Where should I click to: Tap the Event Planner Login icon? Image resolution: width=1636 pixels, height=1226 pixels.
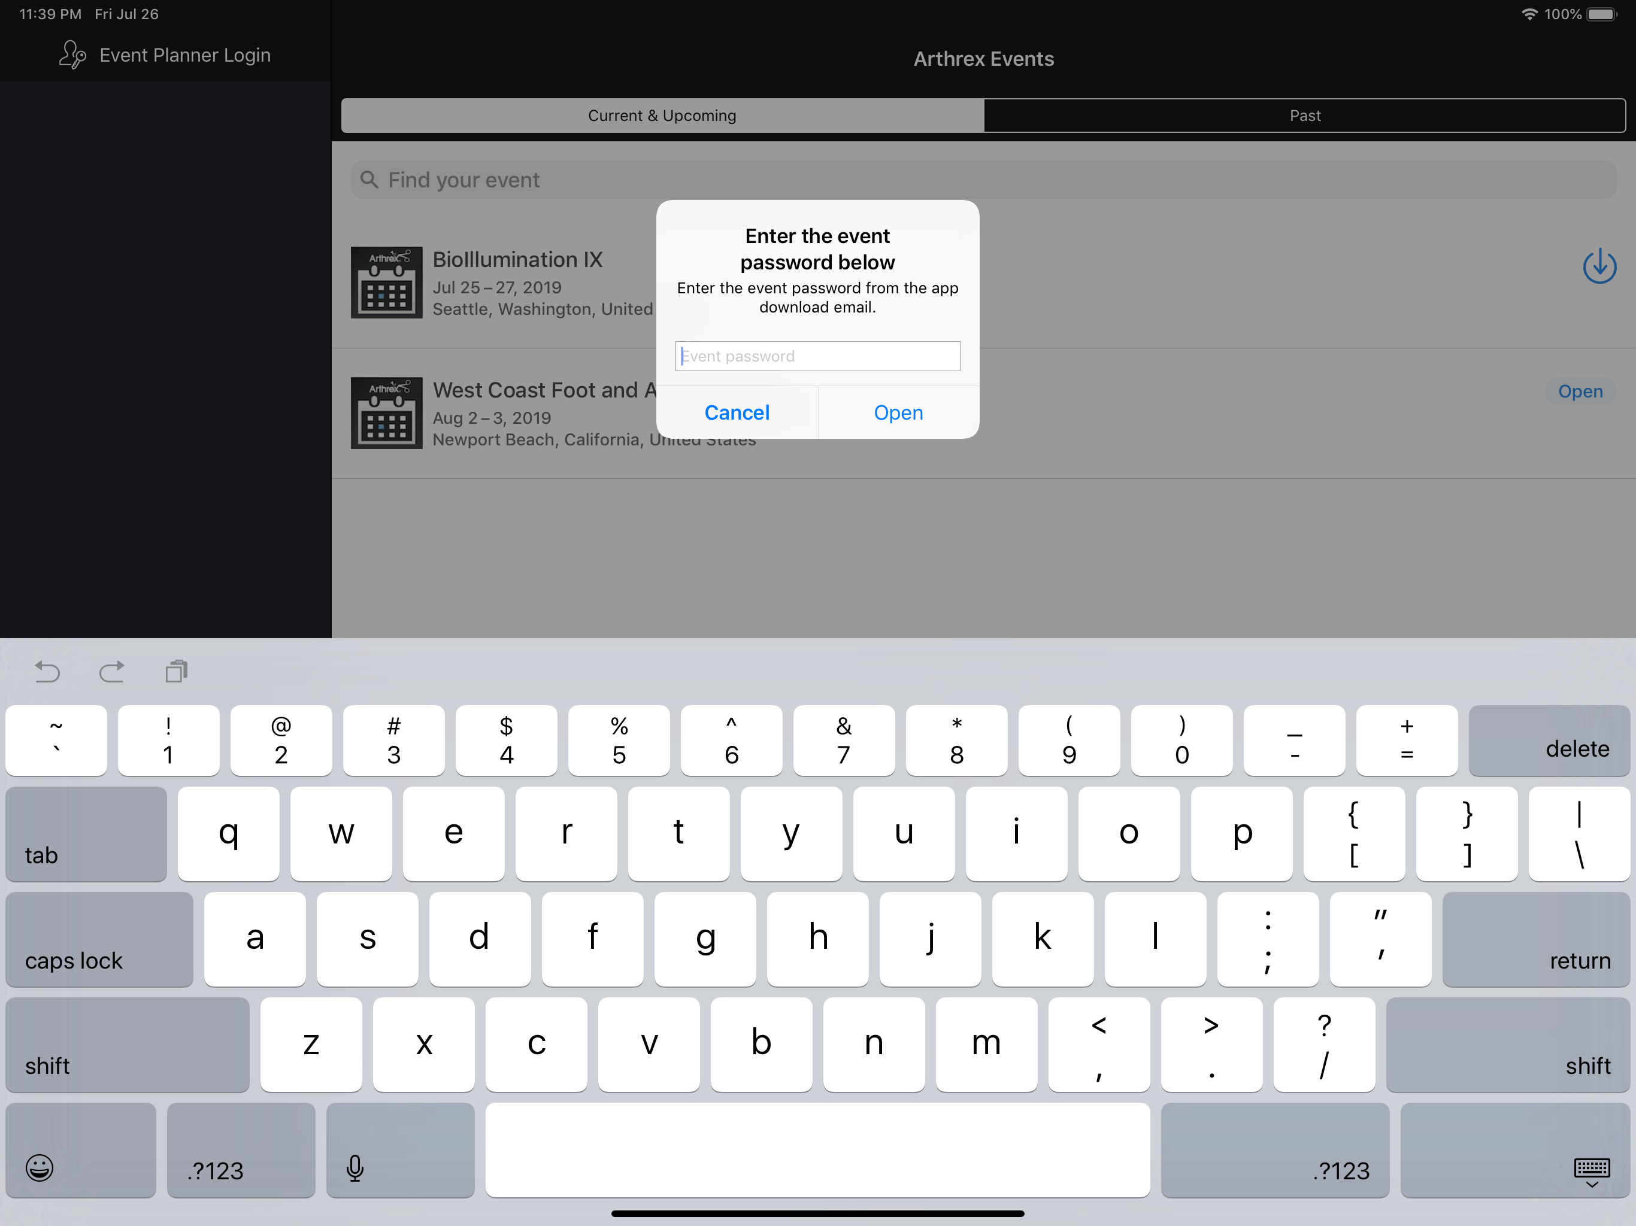coord(72,56)
